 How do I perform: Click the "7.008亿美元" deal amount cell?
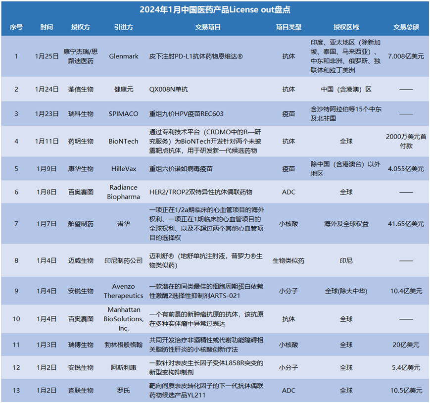tap(406, 56)
